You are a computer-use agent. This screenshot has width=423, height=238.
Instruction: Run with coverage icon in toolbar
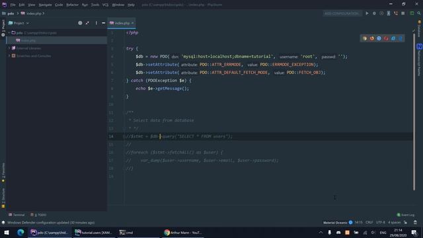(381, 13)
